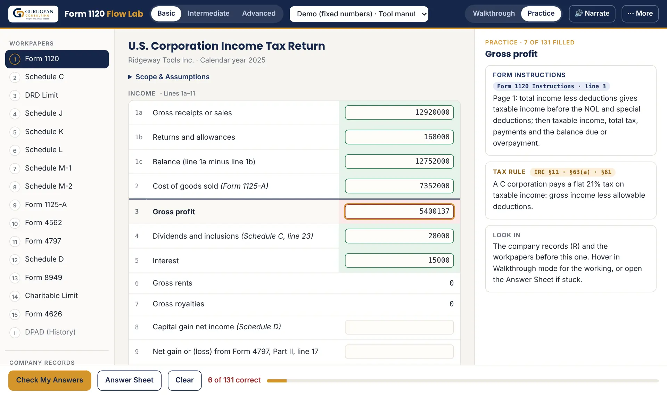This screenshot has height=396, width=667.
Task: Open Schedule M-1 workpaper
Action: 57,168
